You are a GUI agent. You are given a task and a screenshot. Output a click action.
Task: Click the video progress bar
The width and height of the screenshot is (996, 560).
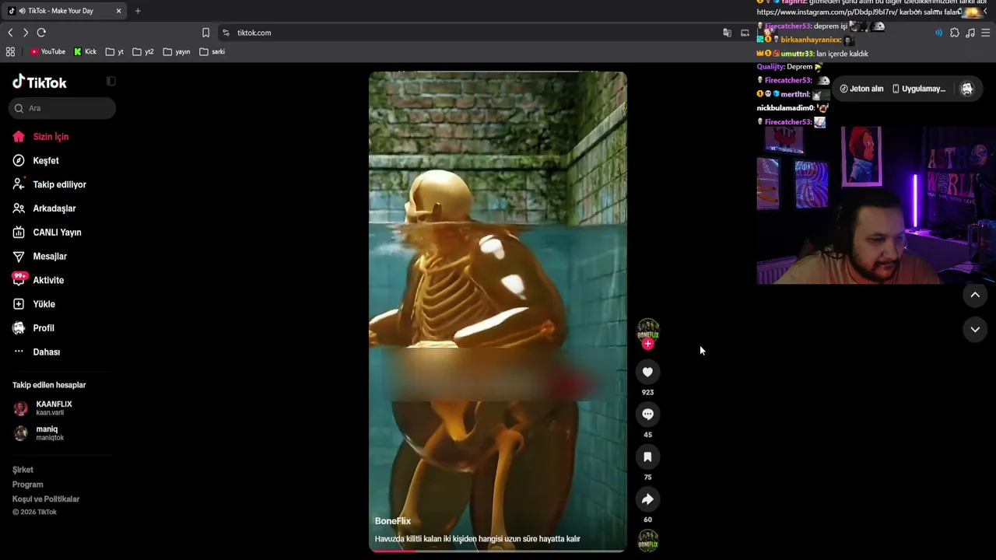click(498, 551)
